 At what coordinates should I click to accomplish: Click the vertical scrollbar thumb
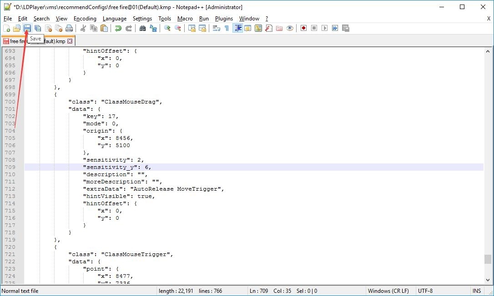pyautogui.click(x=488, y=259)
